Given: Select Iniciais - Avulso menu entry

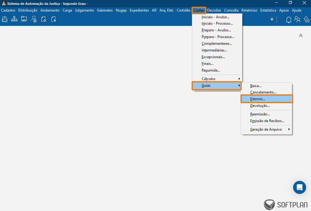Looking at the screenshot, I should pyautogui.click(x=217, y=17).
